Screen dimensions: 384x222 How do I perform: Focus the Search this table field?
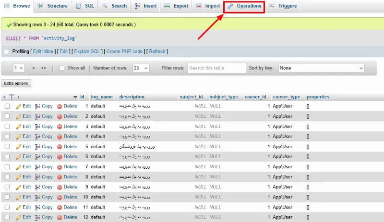pos(217,68)
